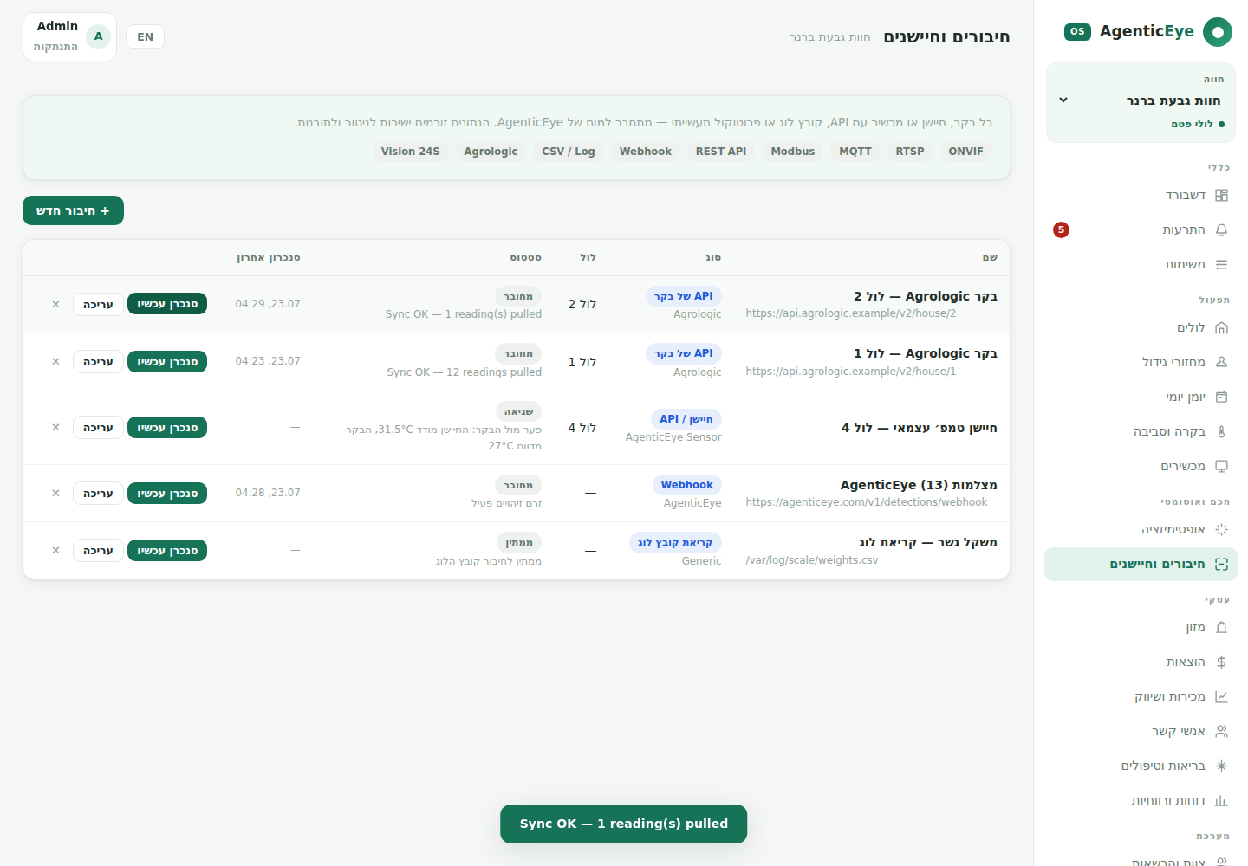
Task: Click the /var/log/scale/weights.csv path text
Action: 812,560
